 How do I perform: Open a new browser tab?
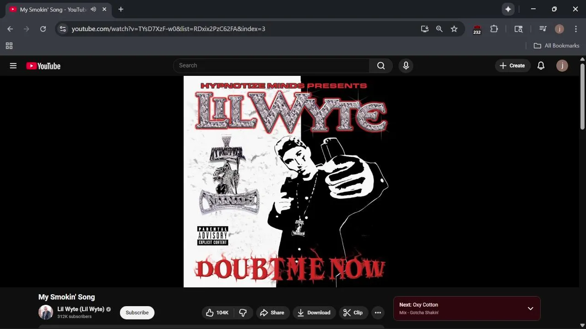121,9
